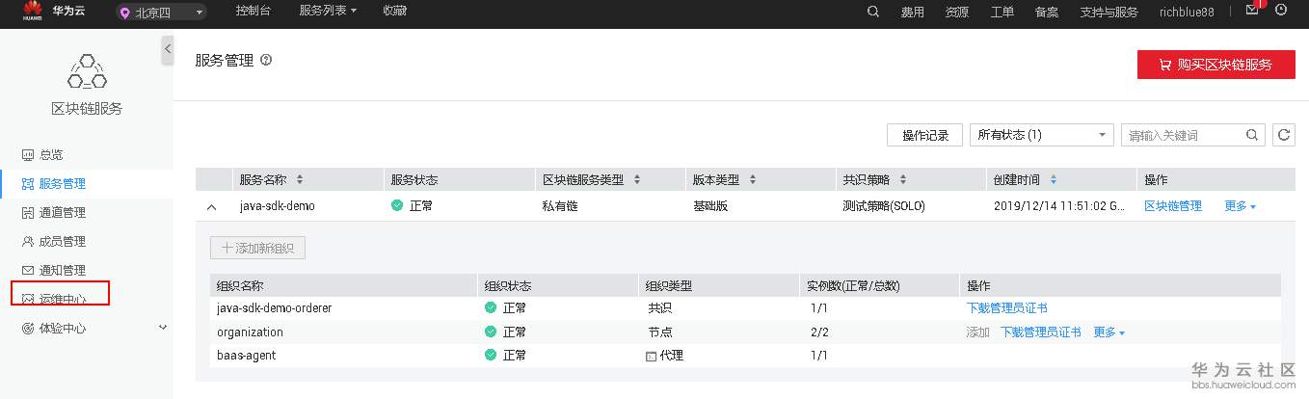
Task: Open the mail notifications icon
Action: [1252, 11]
